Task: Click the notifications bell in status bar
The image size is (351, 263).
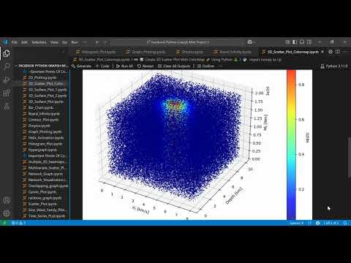Action: pos(345,223)
